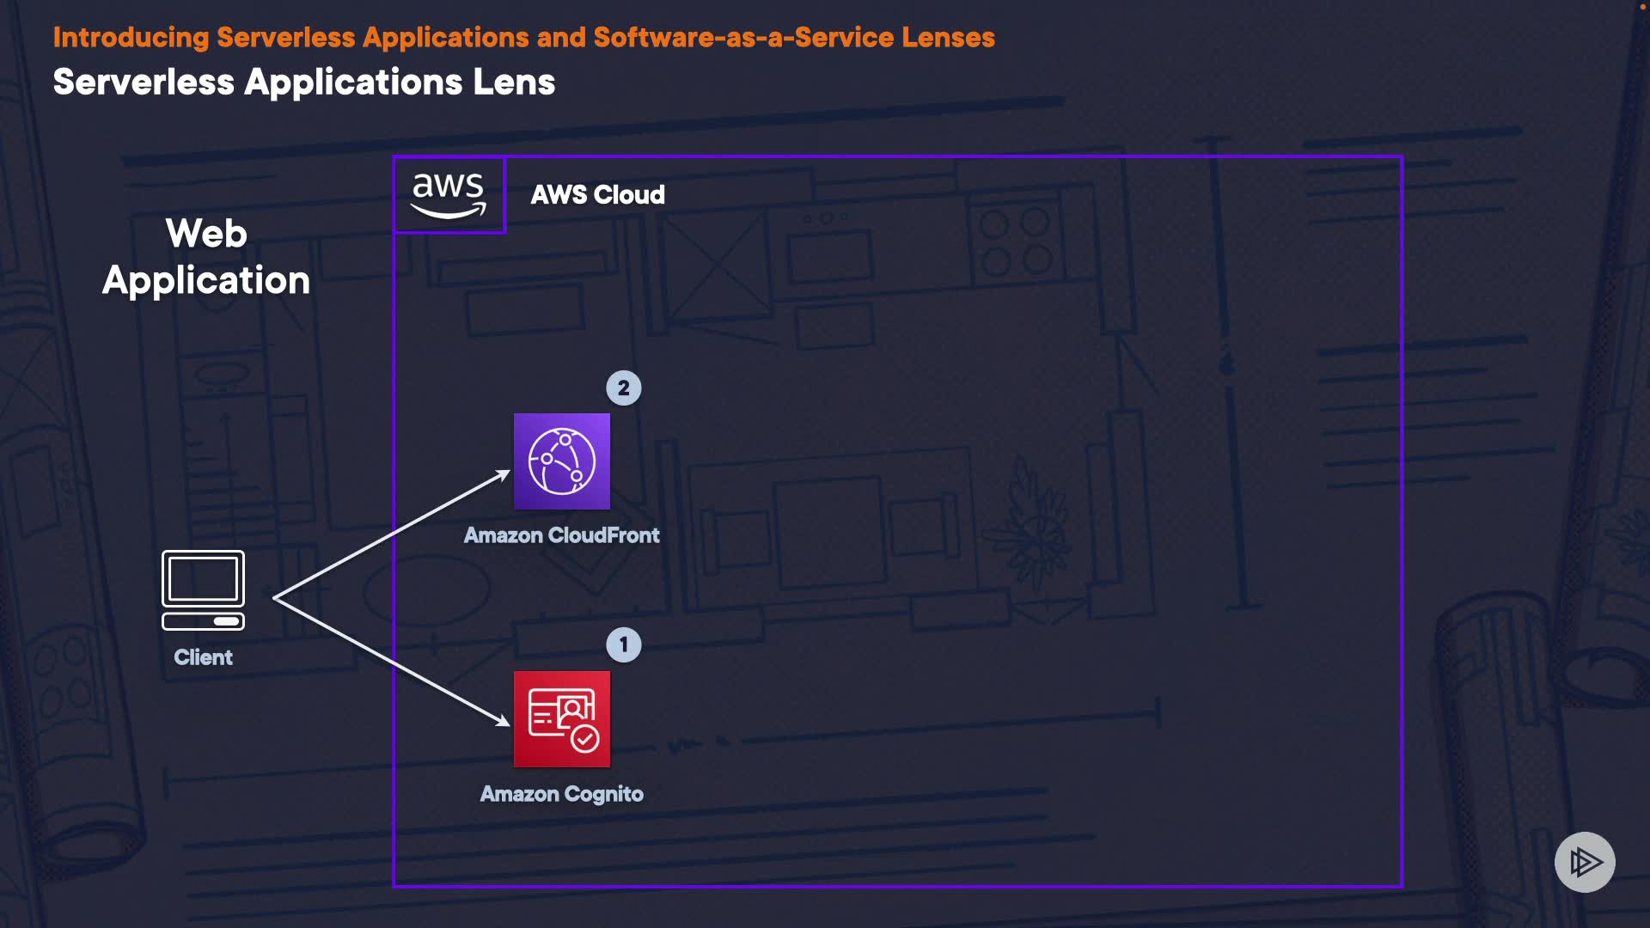The image size is (1650, 928).
Task: Click the point where both arrows start near the Client
Action: point(275,597)
